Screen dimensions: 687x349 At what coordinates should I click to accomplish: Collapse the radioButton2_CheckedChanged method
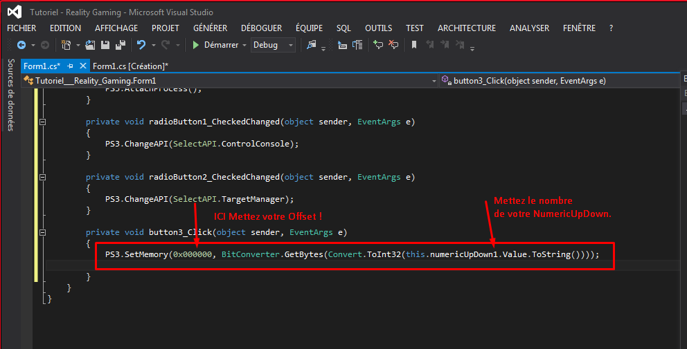pos(42,177)
